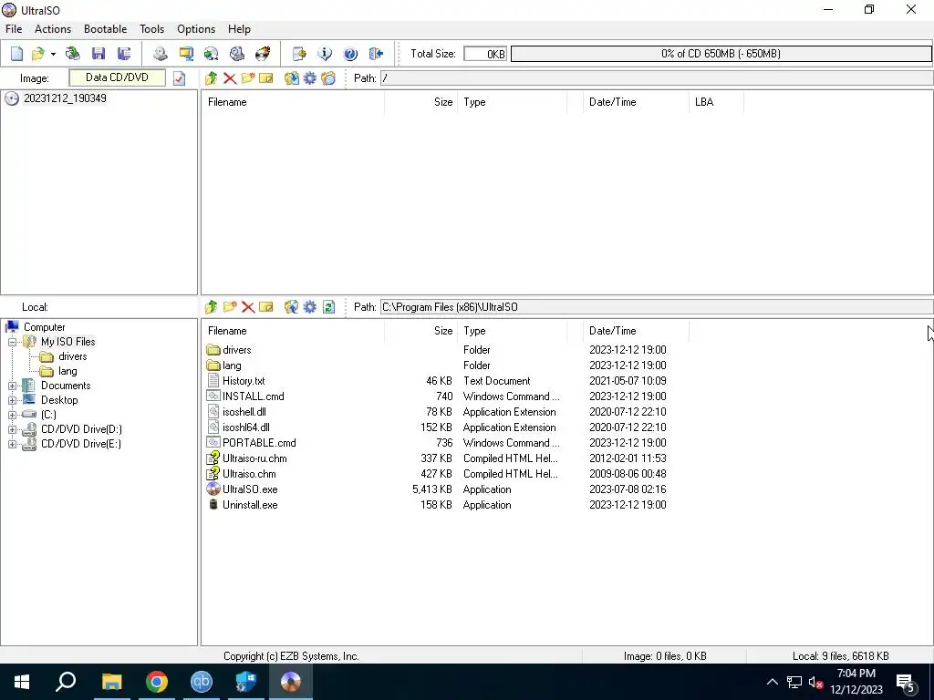Open the File menu
This screenshot has height=700, width=934.
pos(14,29)
